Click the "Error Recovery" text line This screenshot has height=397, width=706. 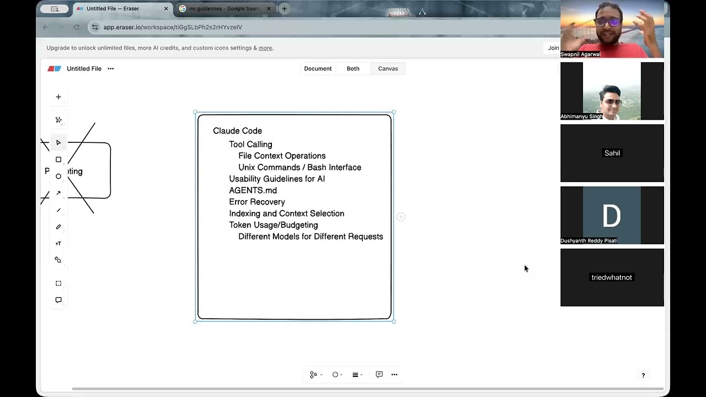coord(257,202)
